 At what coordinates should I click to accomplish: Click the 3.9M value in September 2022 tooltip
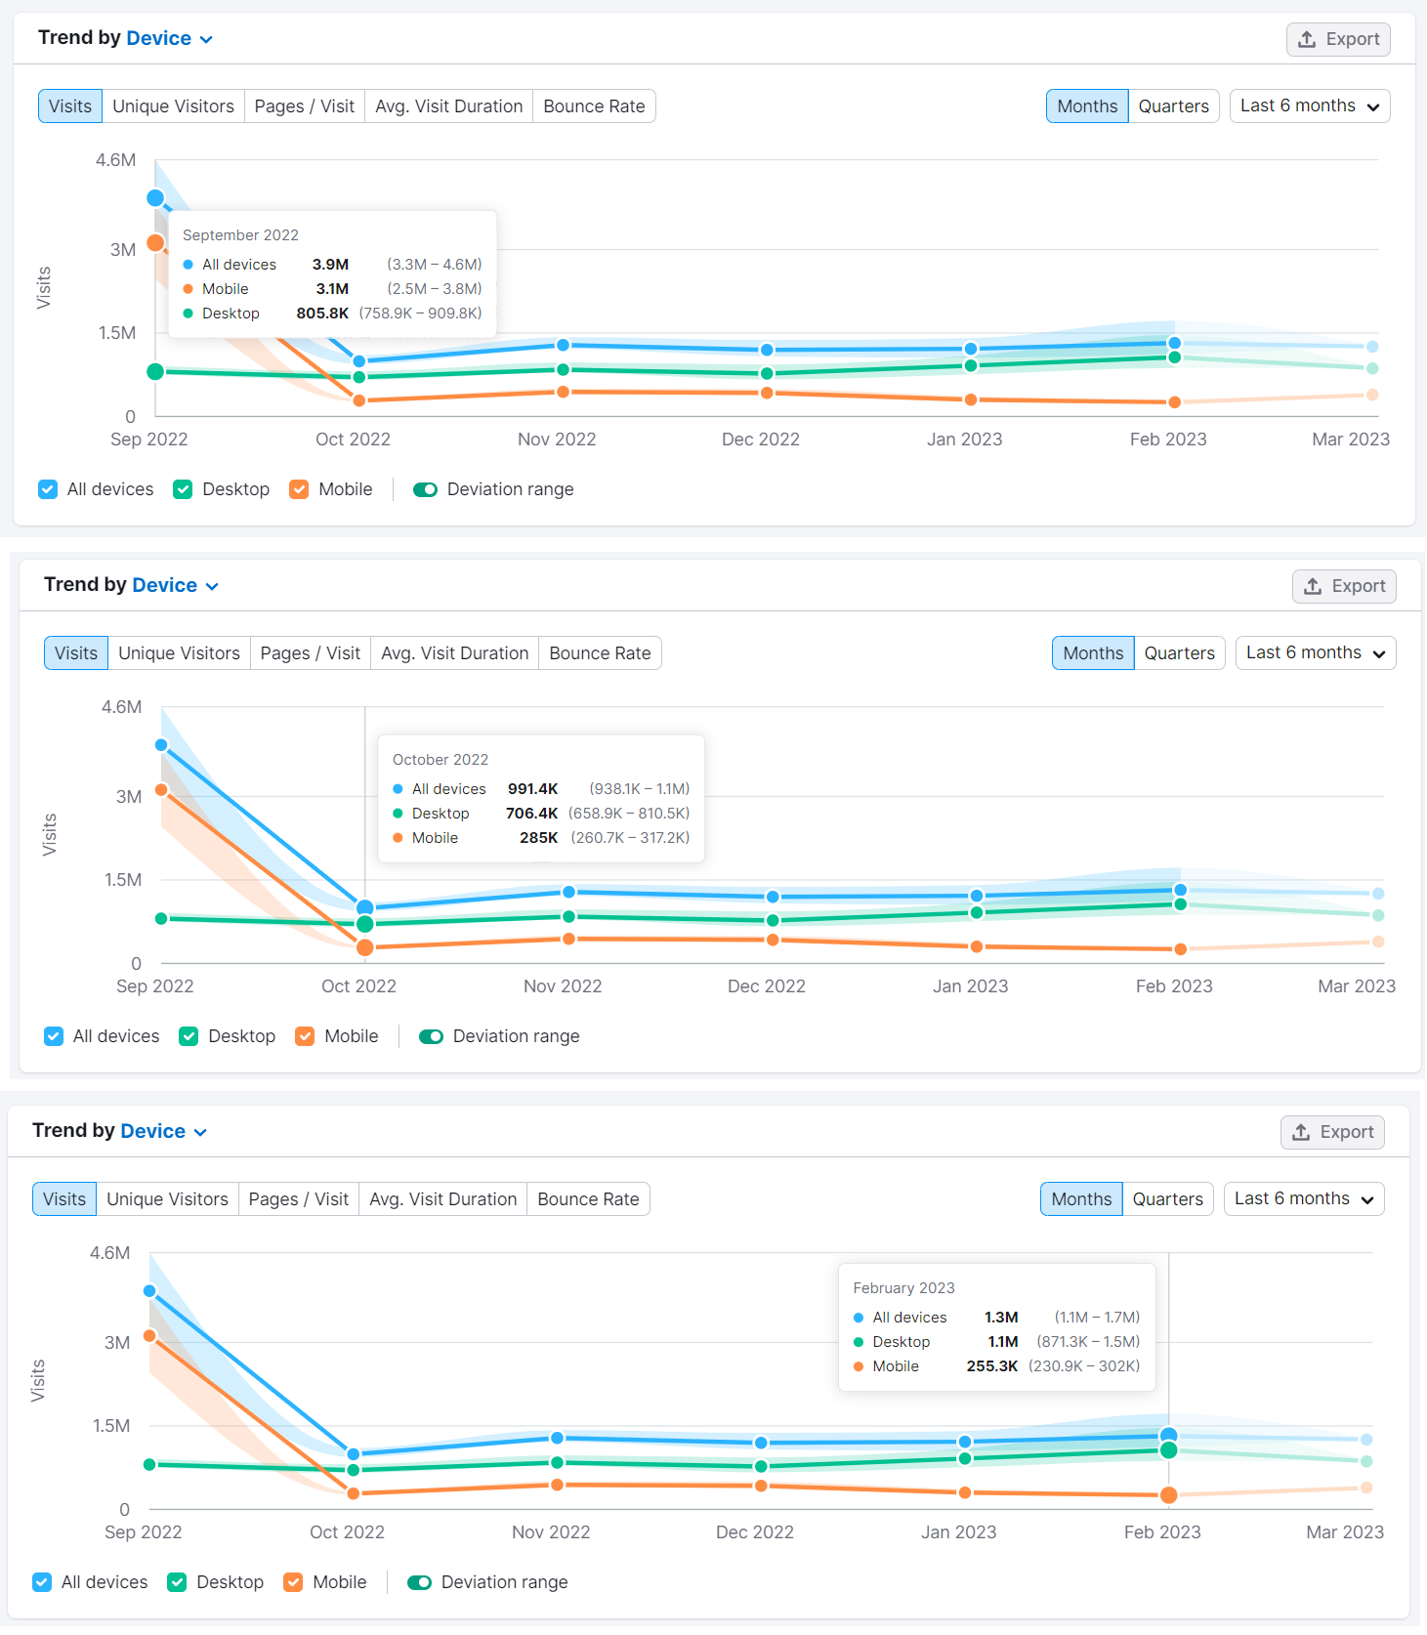pyautogui.click(x=330, y=265)
